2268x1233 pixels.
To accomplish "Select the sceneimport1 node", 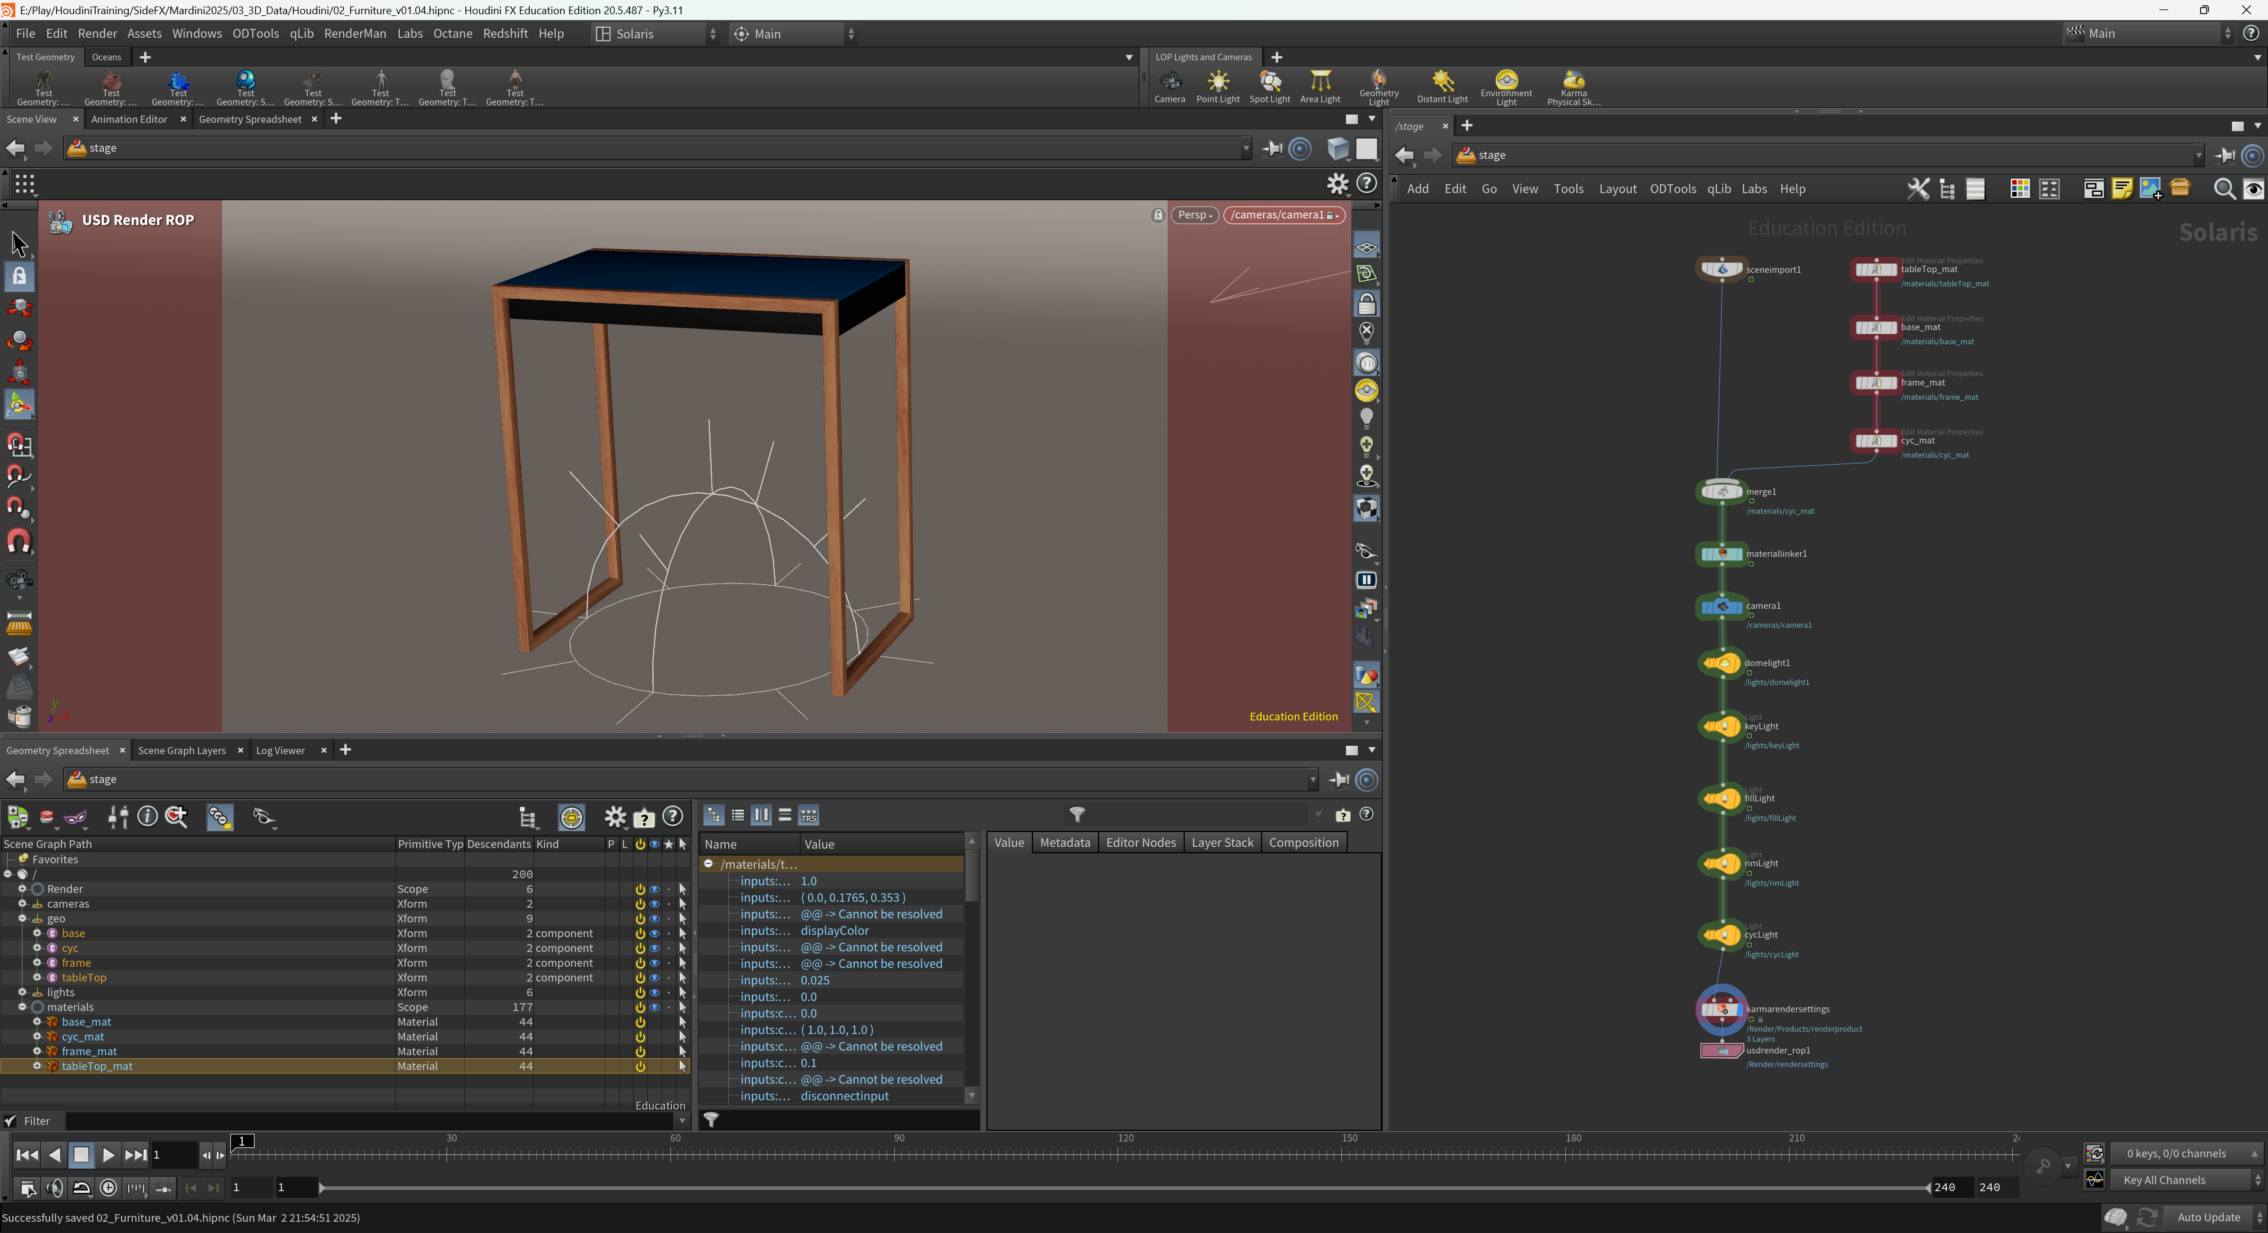I will 1721,269.
